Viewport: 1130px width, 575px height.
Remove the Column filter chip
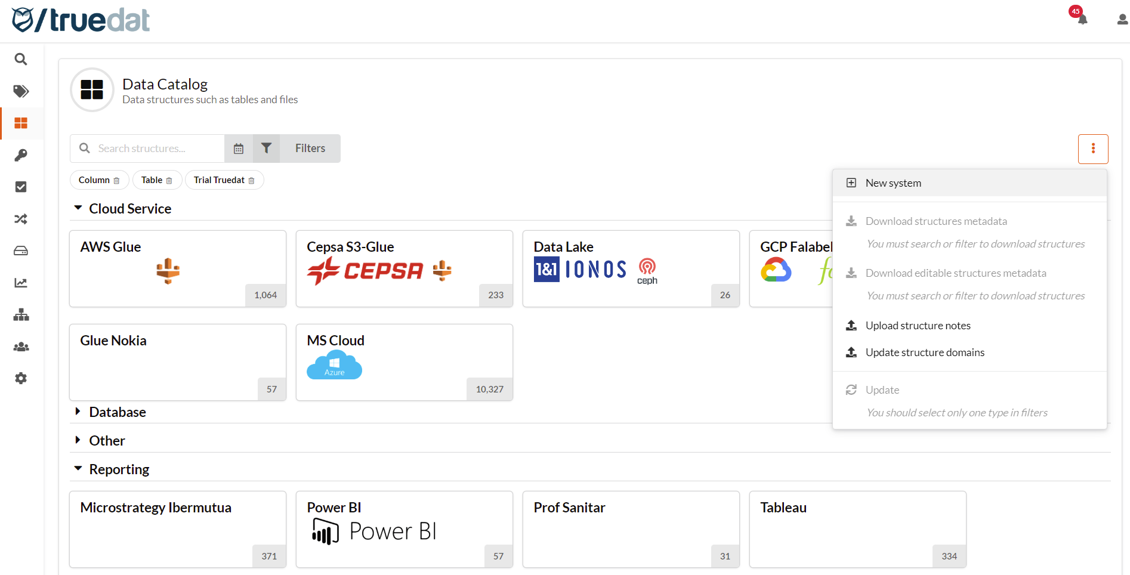point(116,181)
